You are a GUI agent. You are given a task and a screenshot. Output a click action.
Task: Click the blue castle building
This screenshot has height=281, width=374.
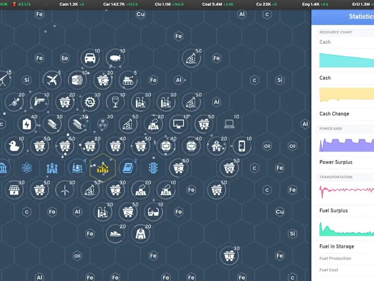tap(52, 168)
